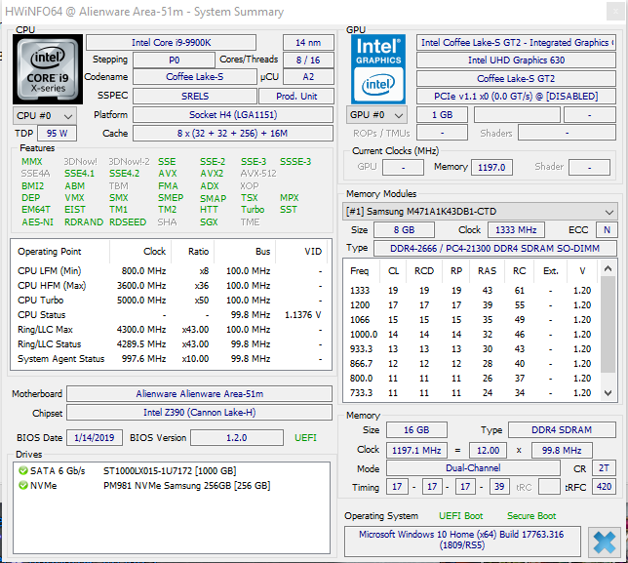Click the 800.0 frequency timing row
628x563 pixels.
pyautogui.click(x=471, y=379)
